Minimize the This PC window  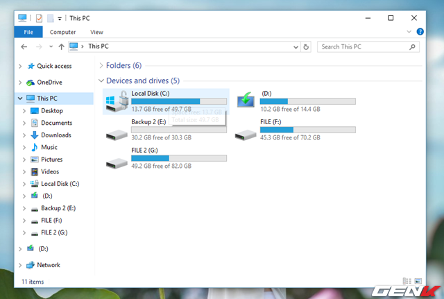click(x=368, y=18)
